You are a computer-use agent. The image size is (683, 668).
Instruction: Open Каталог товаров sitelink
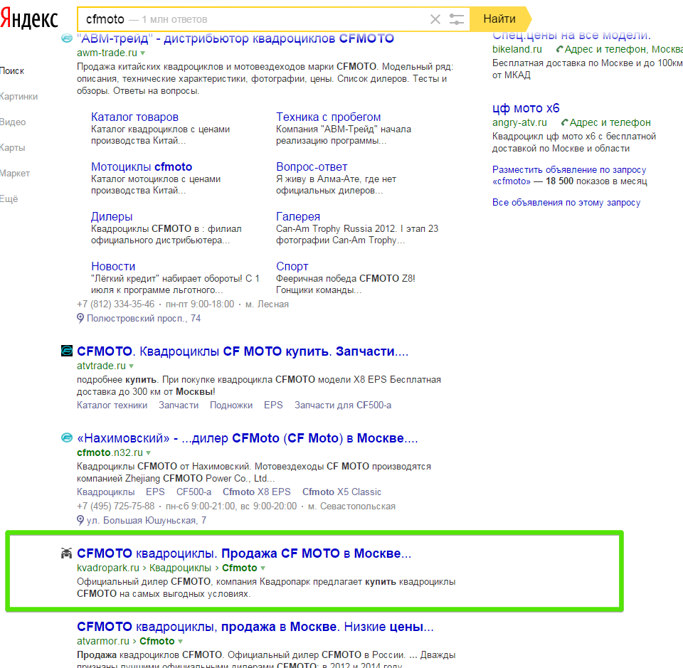click(134, 117)
